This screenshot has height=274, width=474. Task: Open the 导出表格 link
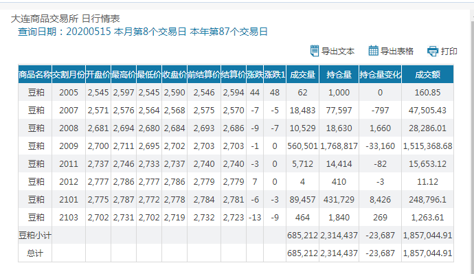pyautogui.click(x=396, y=51)
